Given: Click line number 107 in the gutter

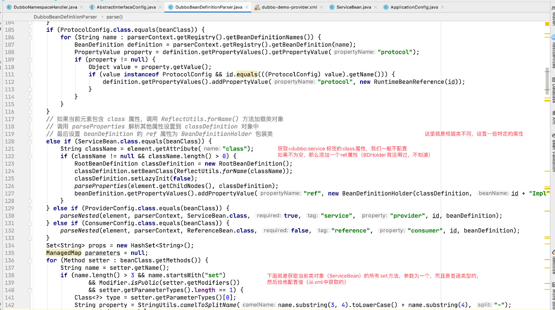Looking at the screenshot, I should tap(9, 45).
